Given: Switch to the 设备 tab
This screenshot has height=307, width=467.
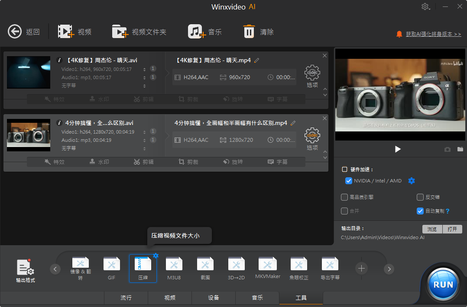Looking at the screenshot, I should click(214, 298).
